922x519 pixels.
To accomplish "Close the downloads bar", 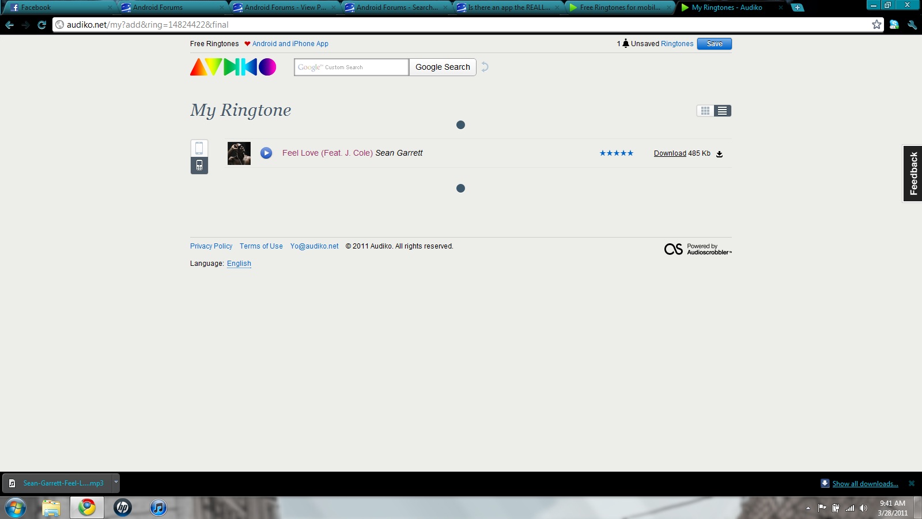I will (912, 483).
